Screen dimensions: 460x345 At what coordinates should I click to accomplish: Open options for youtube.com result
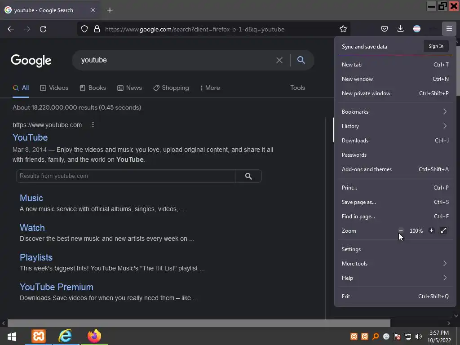coord(93,125)
